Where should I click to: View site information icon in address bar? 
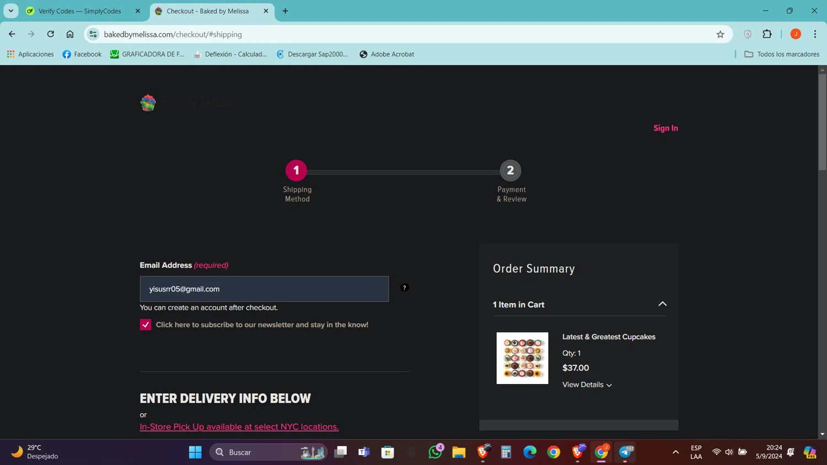[93, 34]
